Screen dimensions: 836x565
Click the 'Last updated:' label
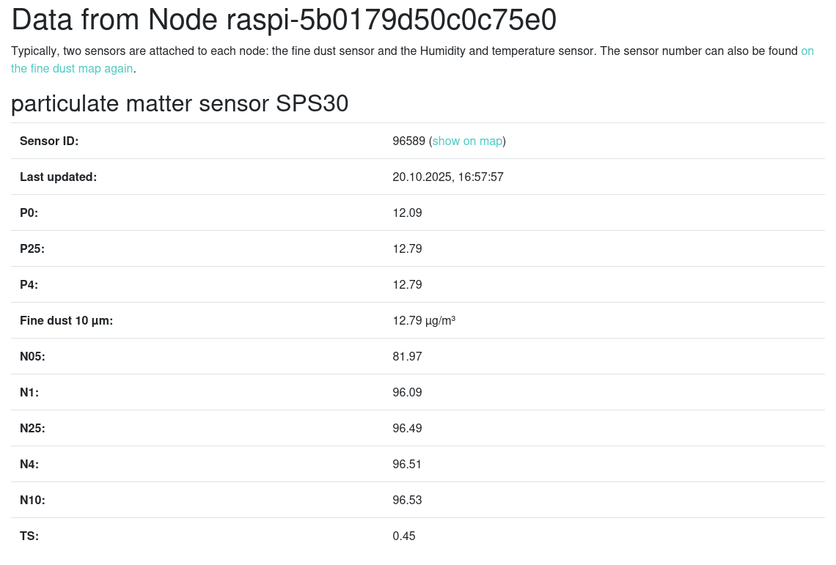point(58,177)
